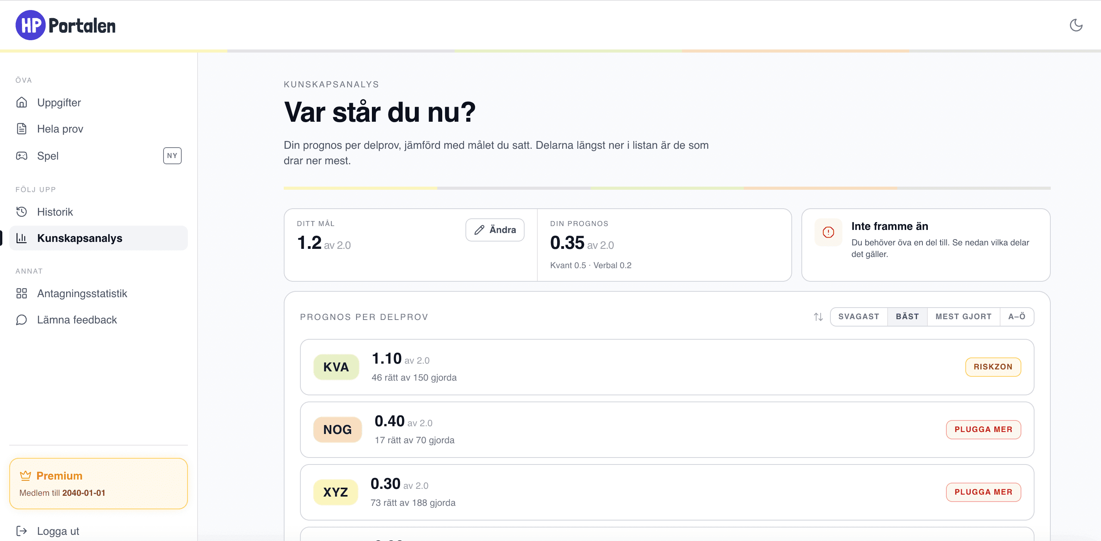Click the HP Portalen logo

65,25
